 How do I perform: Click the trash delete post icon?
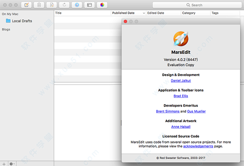(x=39, y=5)
